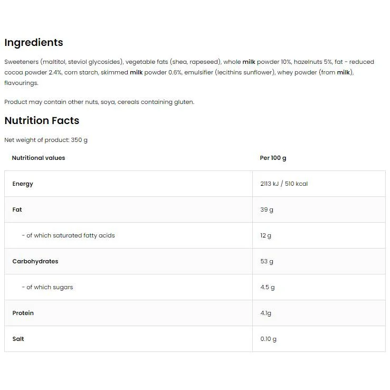Click the 2113 kJ / 510 kcal value

click(284, 184)
